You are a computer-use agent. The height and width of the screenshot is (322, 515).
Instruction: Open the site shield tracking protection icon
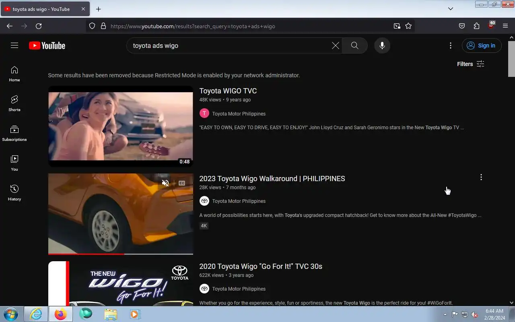coord(92,26)
